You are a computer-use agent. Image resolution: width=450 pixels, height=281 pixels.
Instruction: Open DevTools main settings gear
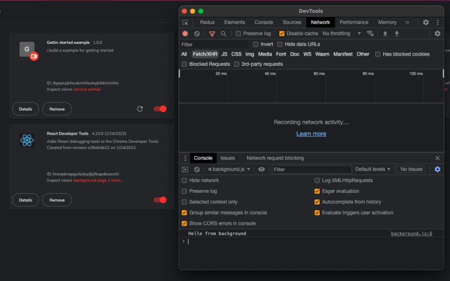pos(426,22)
